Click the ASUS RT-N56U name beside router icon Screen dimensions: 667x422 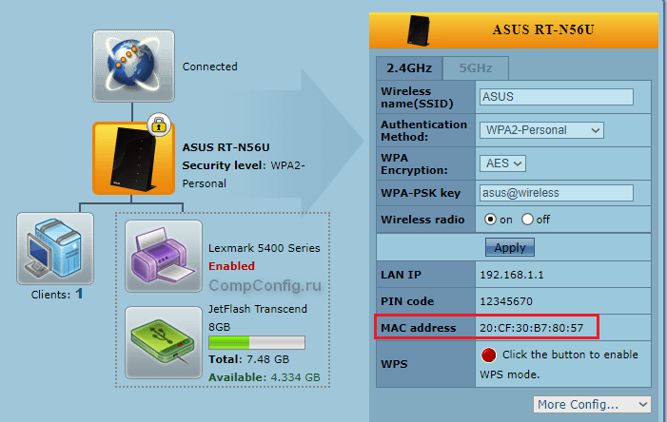[226, 147]
